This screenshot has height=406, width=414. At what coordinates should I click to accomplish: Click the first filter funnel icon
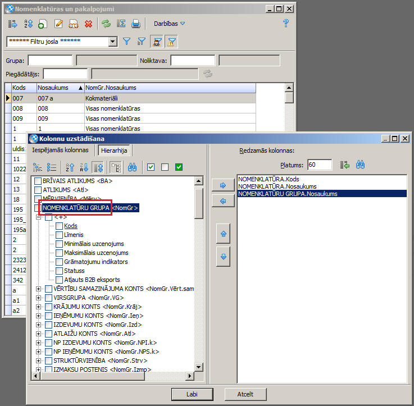pyautogui.click(x=127, y=42)
